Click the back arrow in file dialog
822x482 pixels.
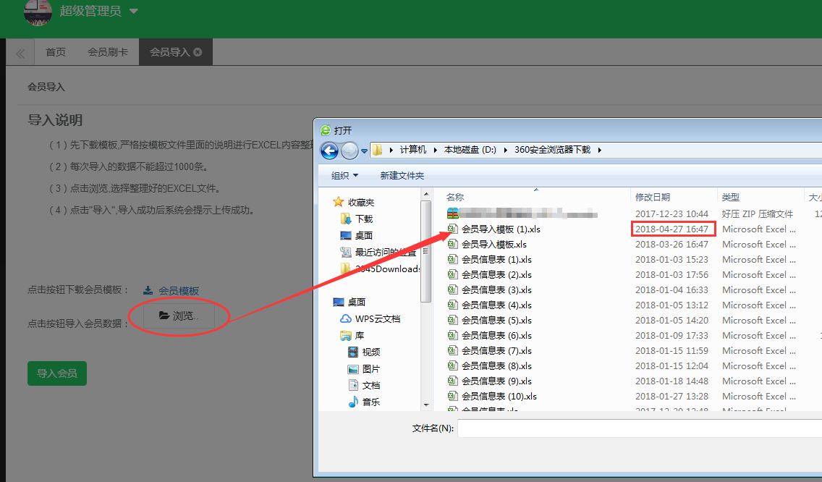pos(330,151)
